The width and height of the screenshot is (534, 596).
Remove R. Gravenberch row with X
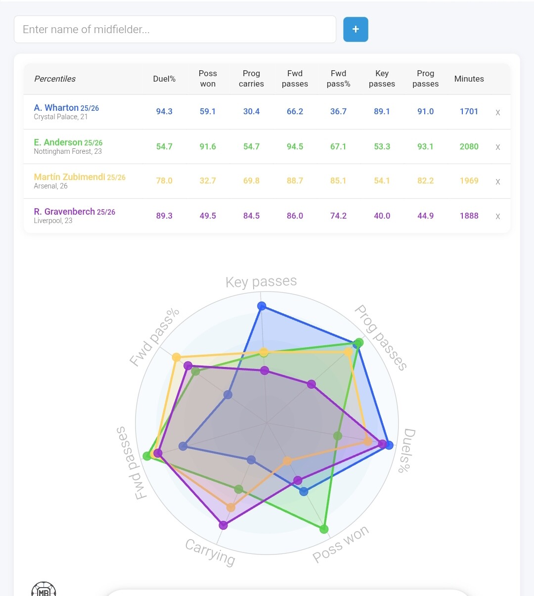[x=497, y=216]
